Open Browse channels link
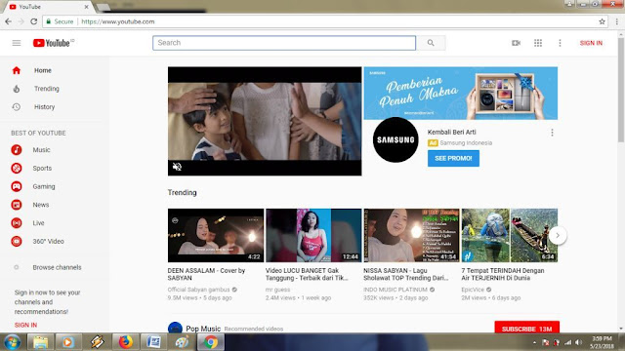 (57, 267)
